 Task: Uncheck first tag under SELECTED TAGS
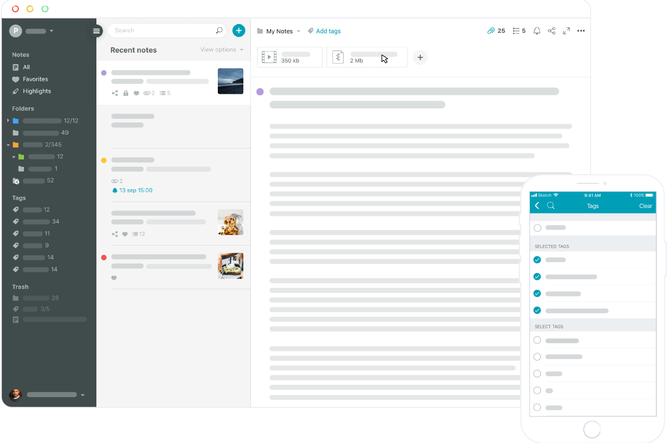click(x=537, y=260)
